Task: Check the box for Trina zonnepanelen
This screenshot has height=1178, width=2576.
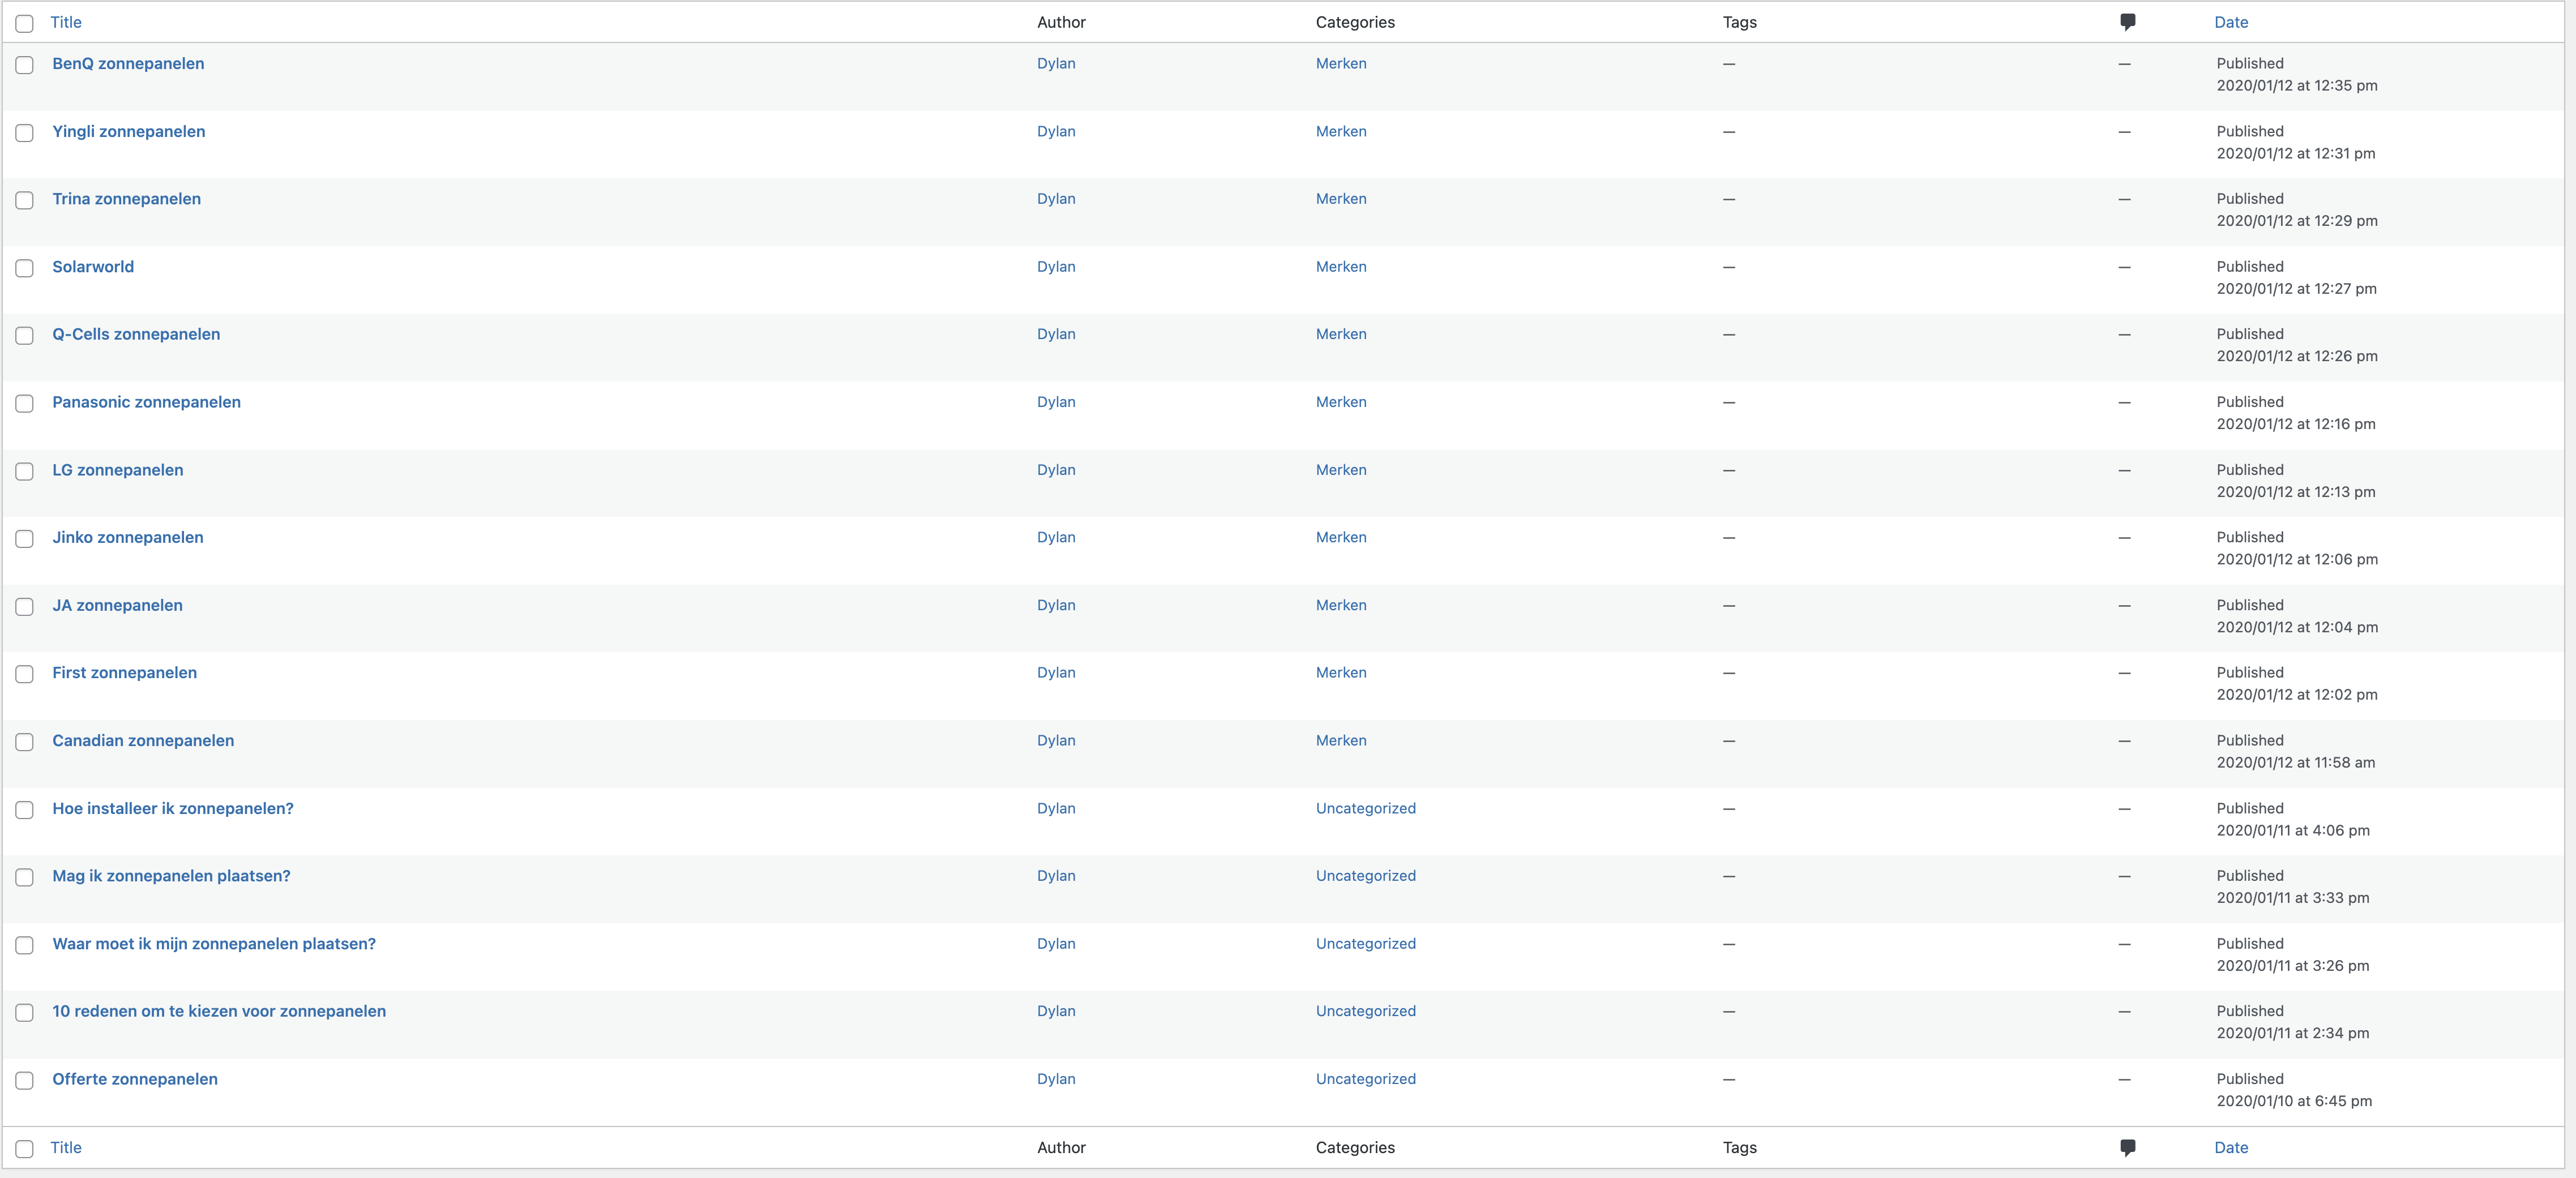Action: click(x=25, y=200)
